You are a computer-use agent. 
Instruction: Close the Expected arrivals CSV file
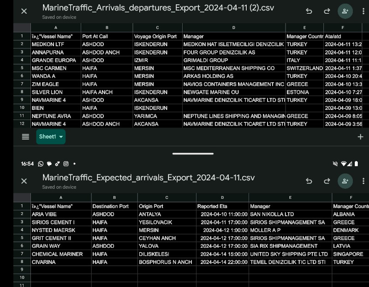[24, 181]
